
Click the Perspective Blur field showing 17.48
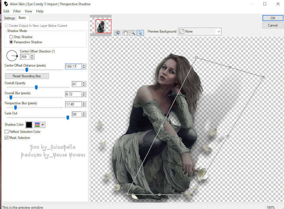(73, 104)
